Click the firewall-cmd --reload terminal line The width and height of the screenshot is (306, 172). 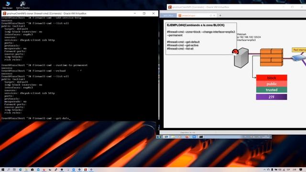tap(33, 71)
